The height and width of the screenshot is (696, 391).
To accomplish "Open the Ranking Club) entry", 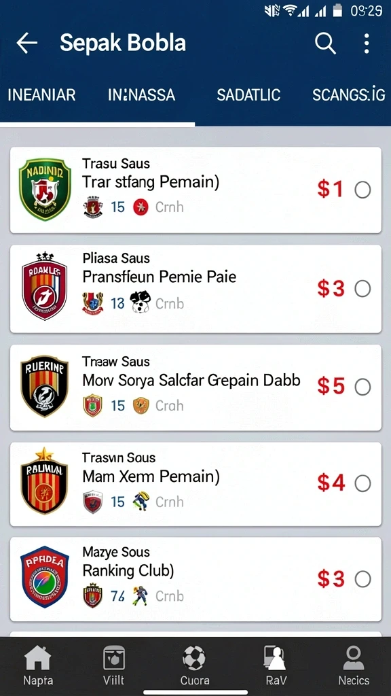I will 195,579.
